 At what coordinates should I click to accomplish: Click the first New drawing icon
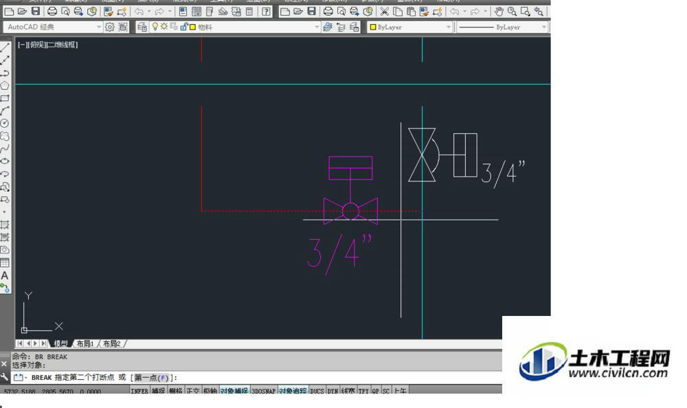pyautogui.click(x=9, y=12)
